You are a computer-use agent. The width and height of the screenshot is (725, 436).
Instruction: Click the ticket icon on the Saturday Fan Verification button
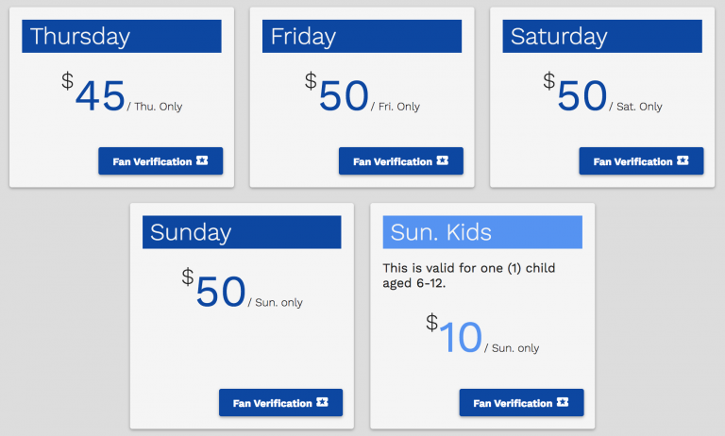683,160
